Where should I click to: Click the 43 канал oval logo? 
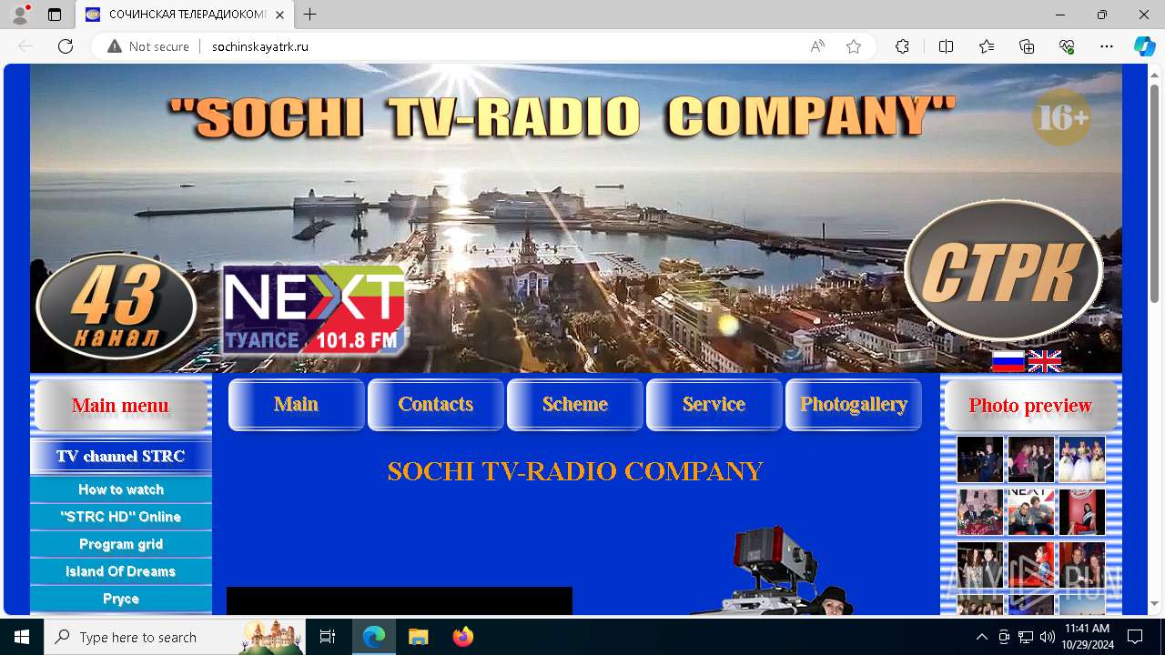pyautogui.click(x=116, y=306)
